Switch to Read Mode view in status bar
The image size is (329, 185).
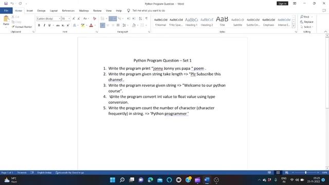[269, 173]
